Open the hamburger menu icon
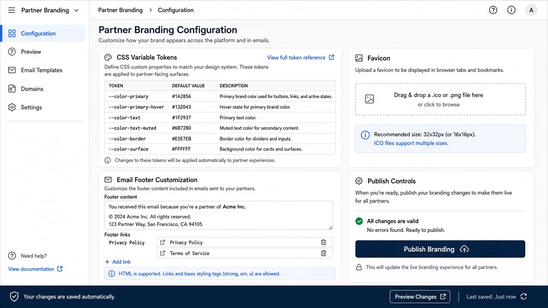This screenshot has width=548, height=308. click(12, 10)
